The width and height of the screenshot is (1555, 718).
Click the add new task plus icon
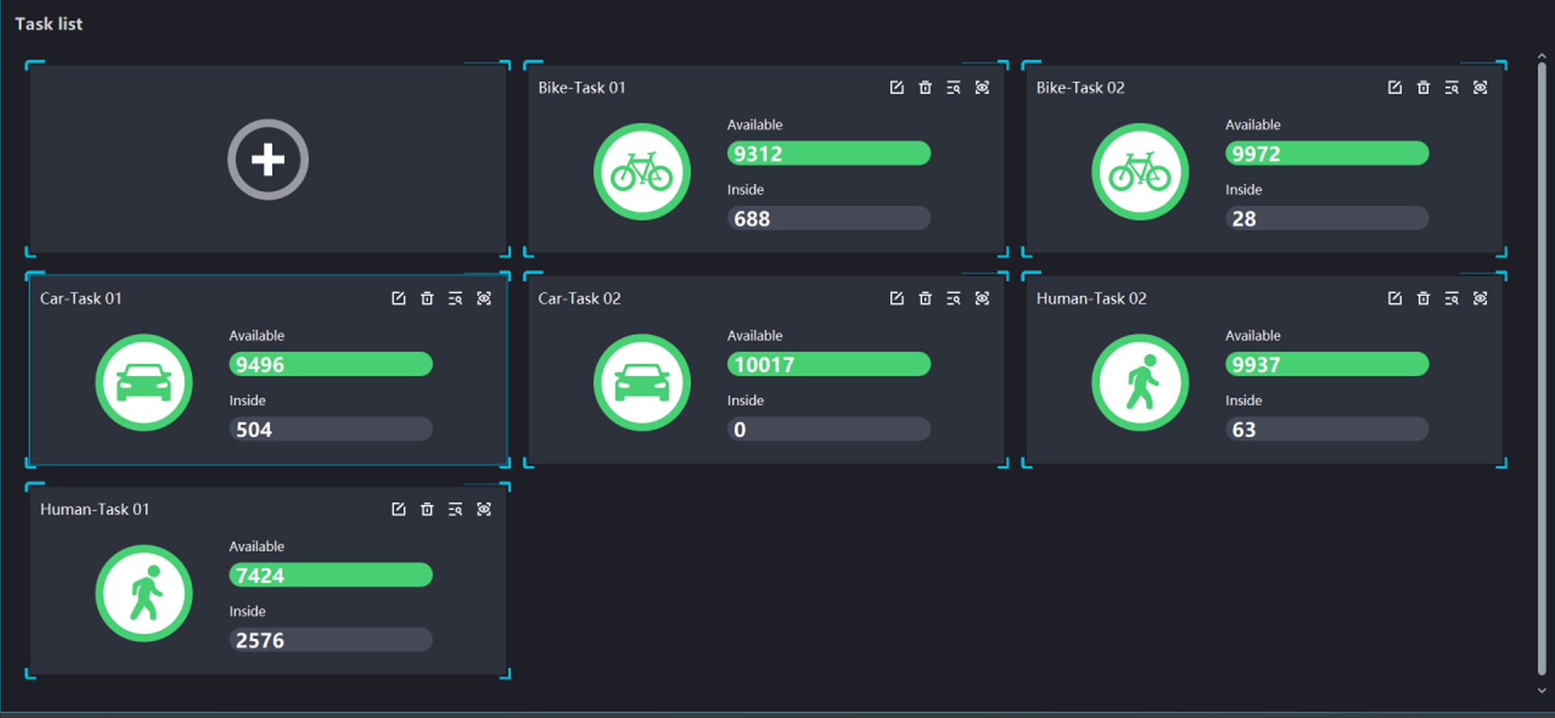tap(267, 159)
